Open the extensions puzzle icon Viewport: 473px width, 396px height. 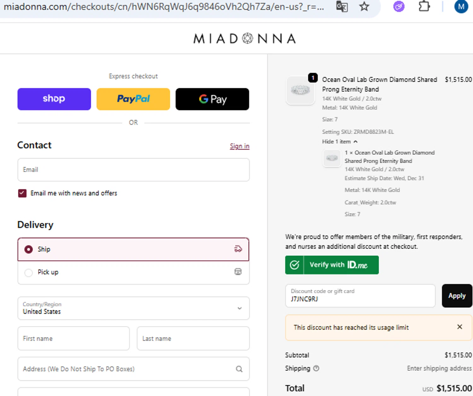tap(424, 7)
